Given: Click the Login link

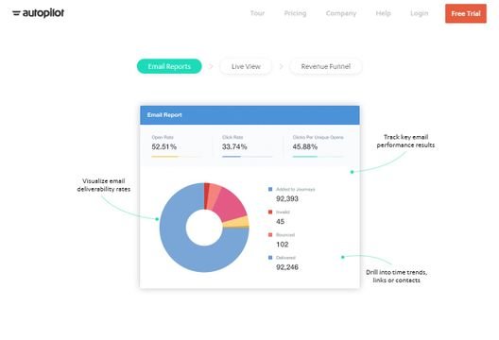Looking at the screenshot, I should pyautogui.click(x=419, y=13).
